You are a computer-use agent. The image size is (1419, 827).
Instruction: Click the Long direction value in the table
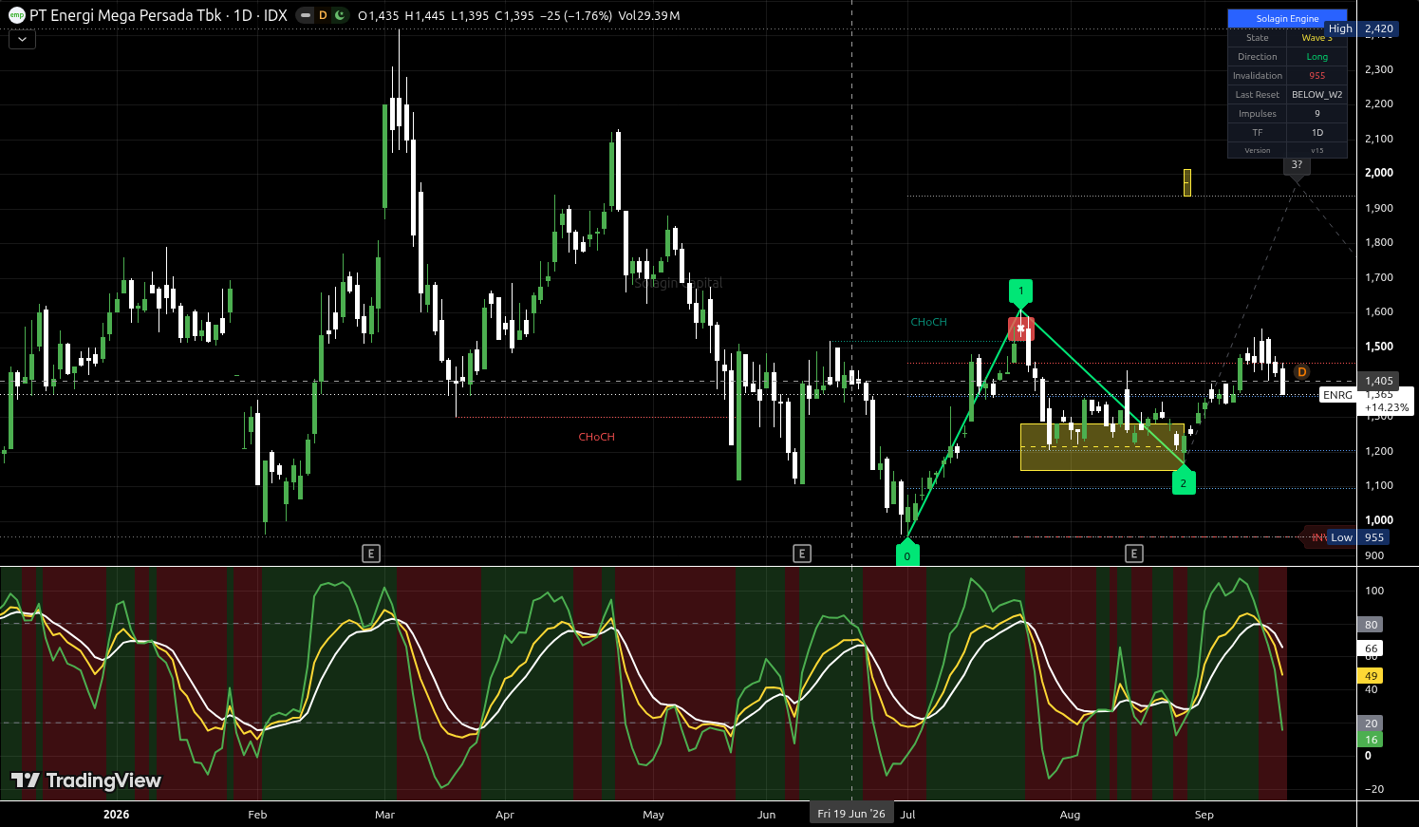1316,57
